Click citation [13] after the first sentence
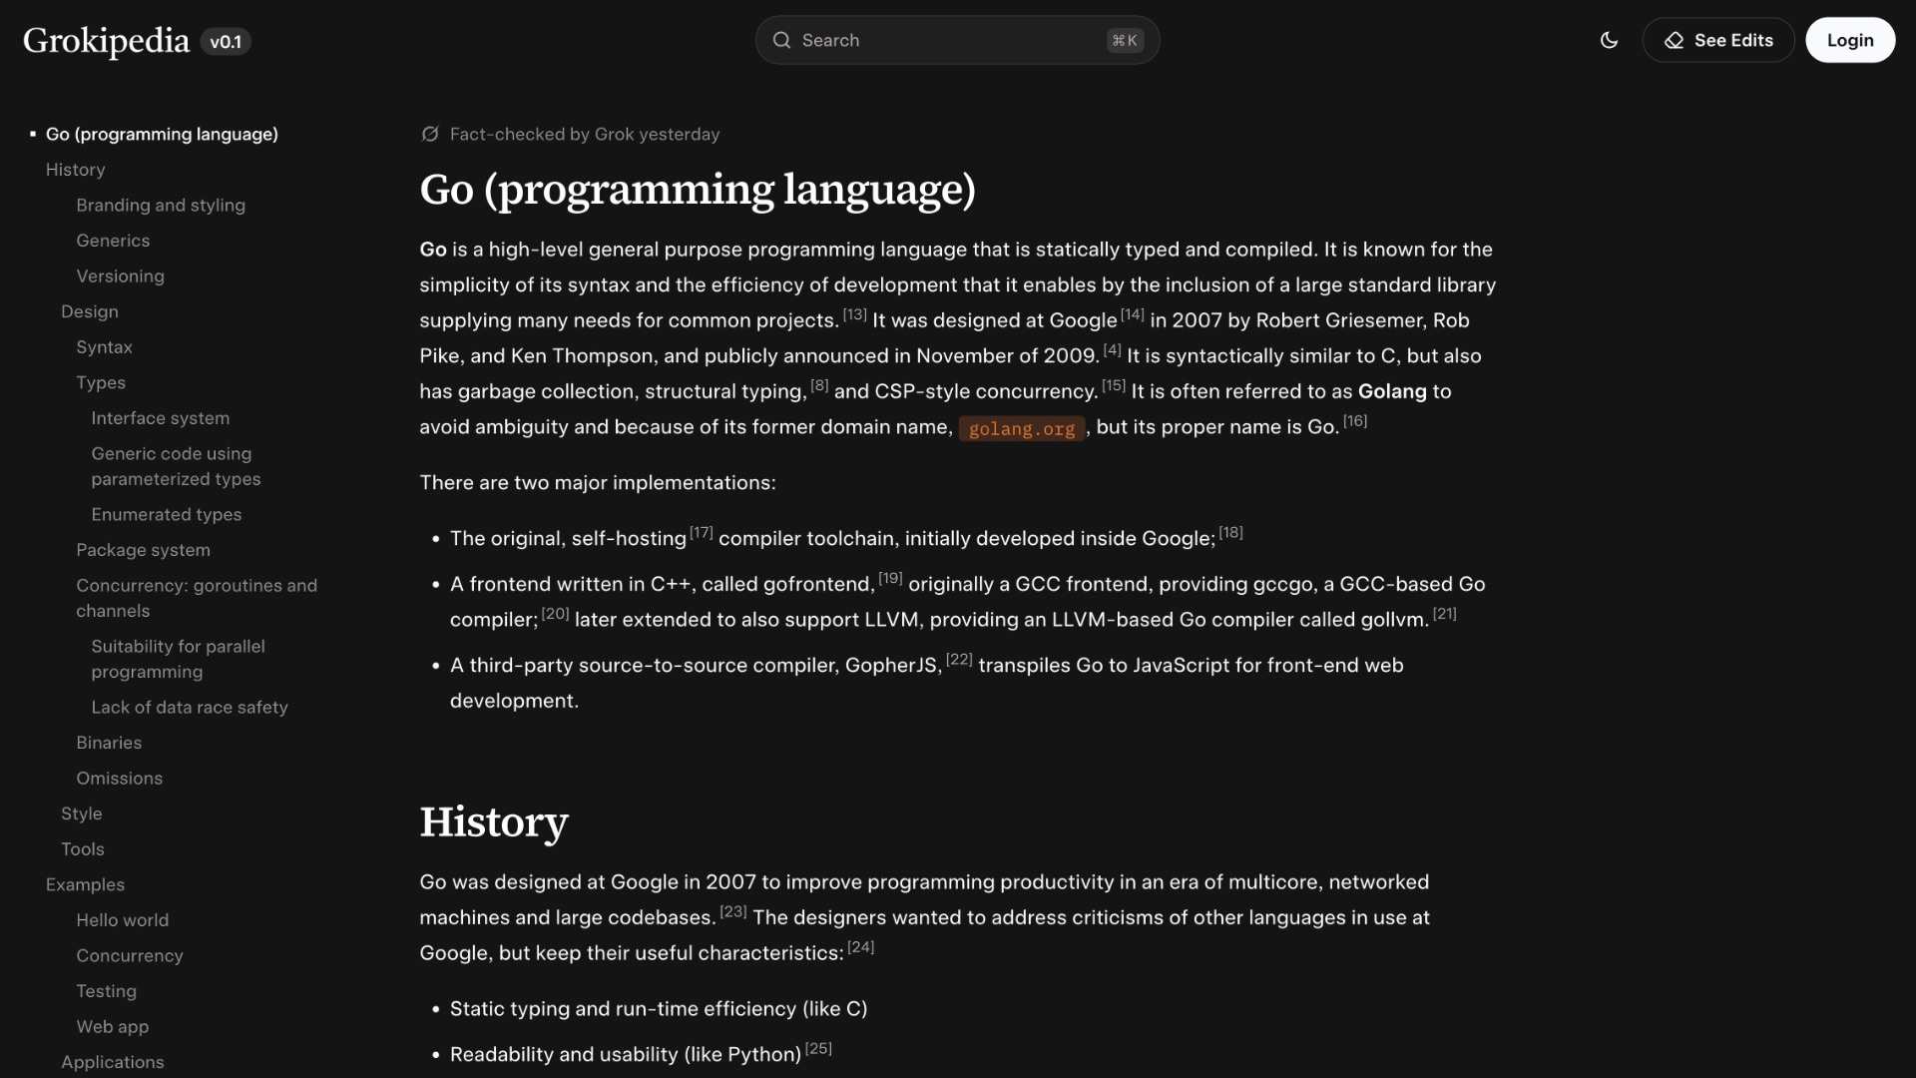The image size is (1916, 1078). click(x=855, y=313)
